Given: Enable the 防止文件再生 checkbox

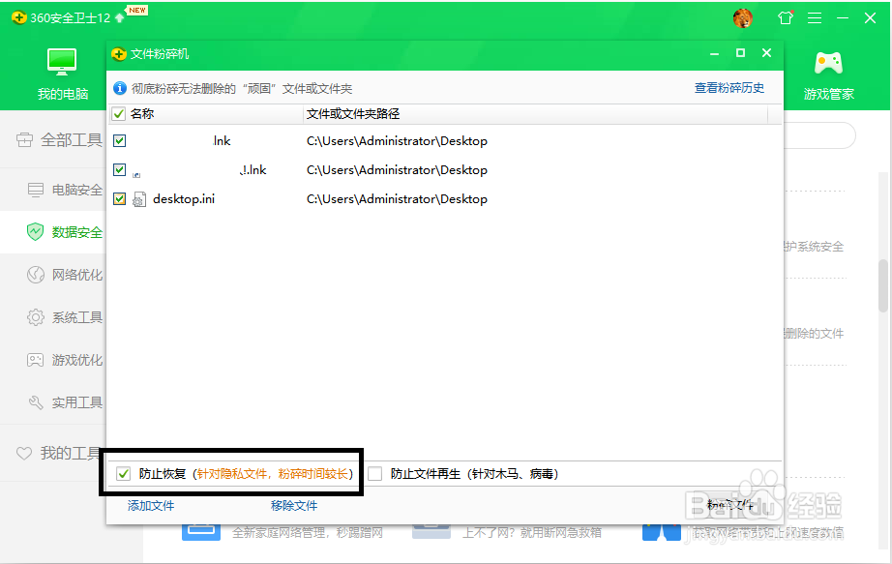Looking at the screenshot, I should (375, 473).
